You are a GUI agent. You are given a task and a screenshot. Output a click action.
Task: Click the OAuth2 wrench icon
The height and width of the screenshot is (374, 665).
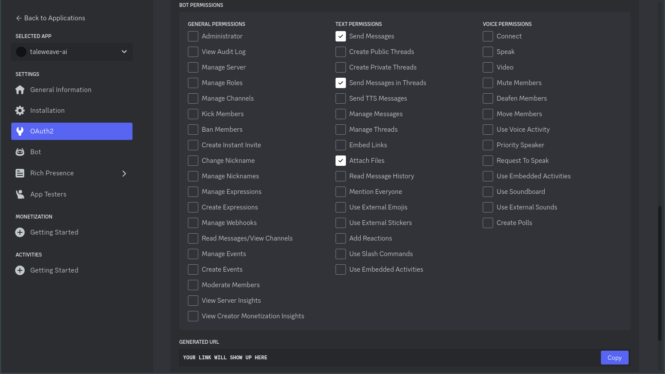20,131
